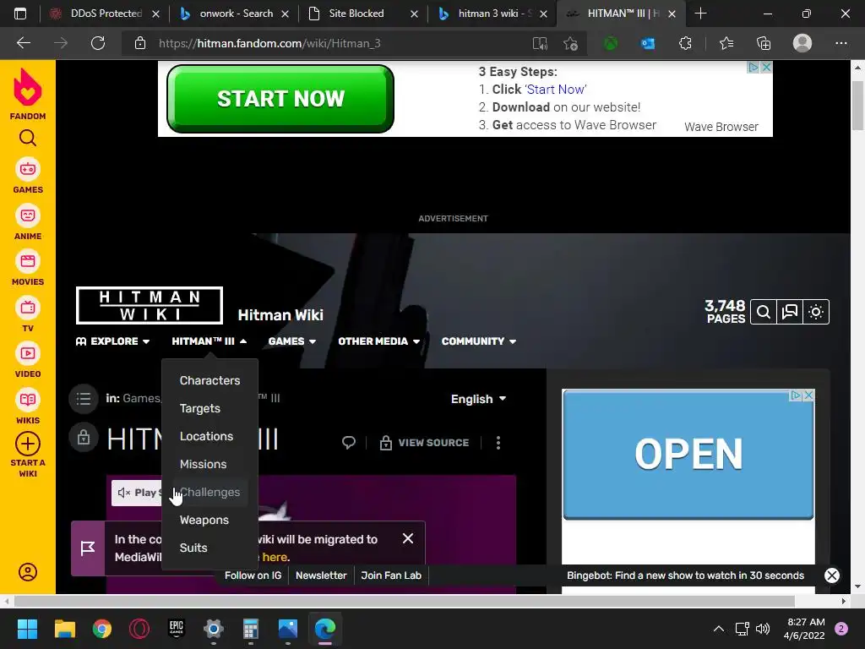
Task: Open the Video section in Fandom sidebar
Action: click(x=28, y=360)
